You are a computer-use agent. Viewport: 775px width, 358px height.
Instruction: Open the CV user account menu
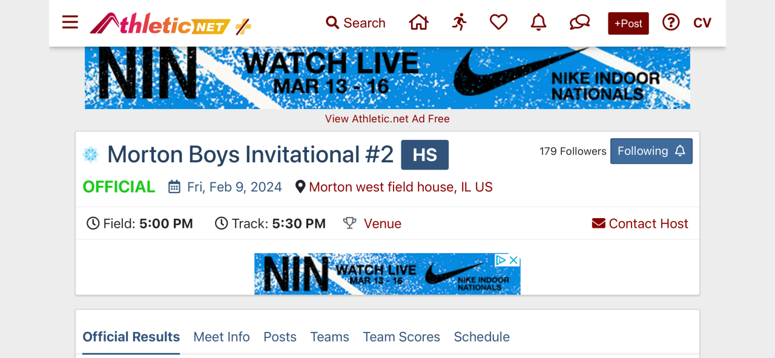(x=702, y=23)
